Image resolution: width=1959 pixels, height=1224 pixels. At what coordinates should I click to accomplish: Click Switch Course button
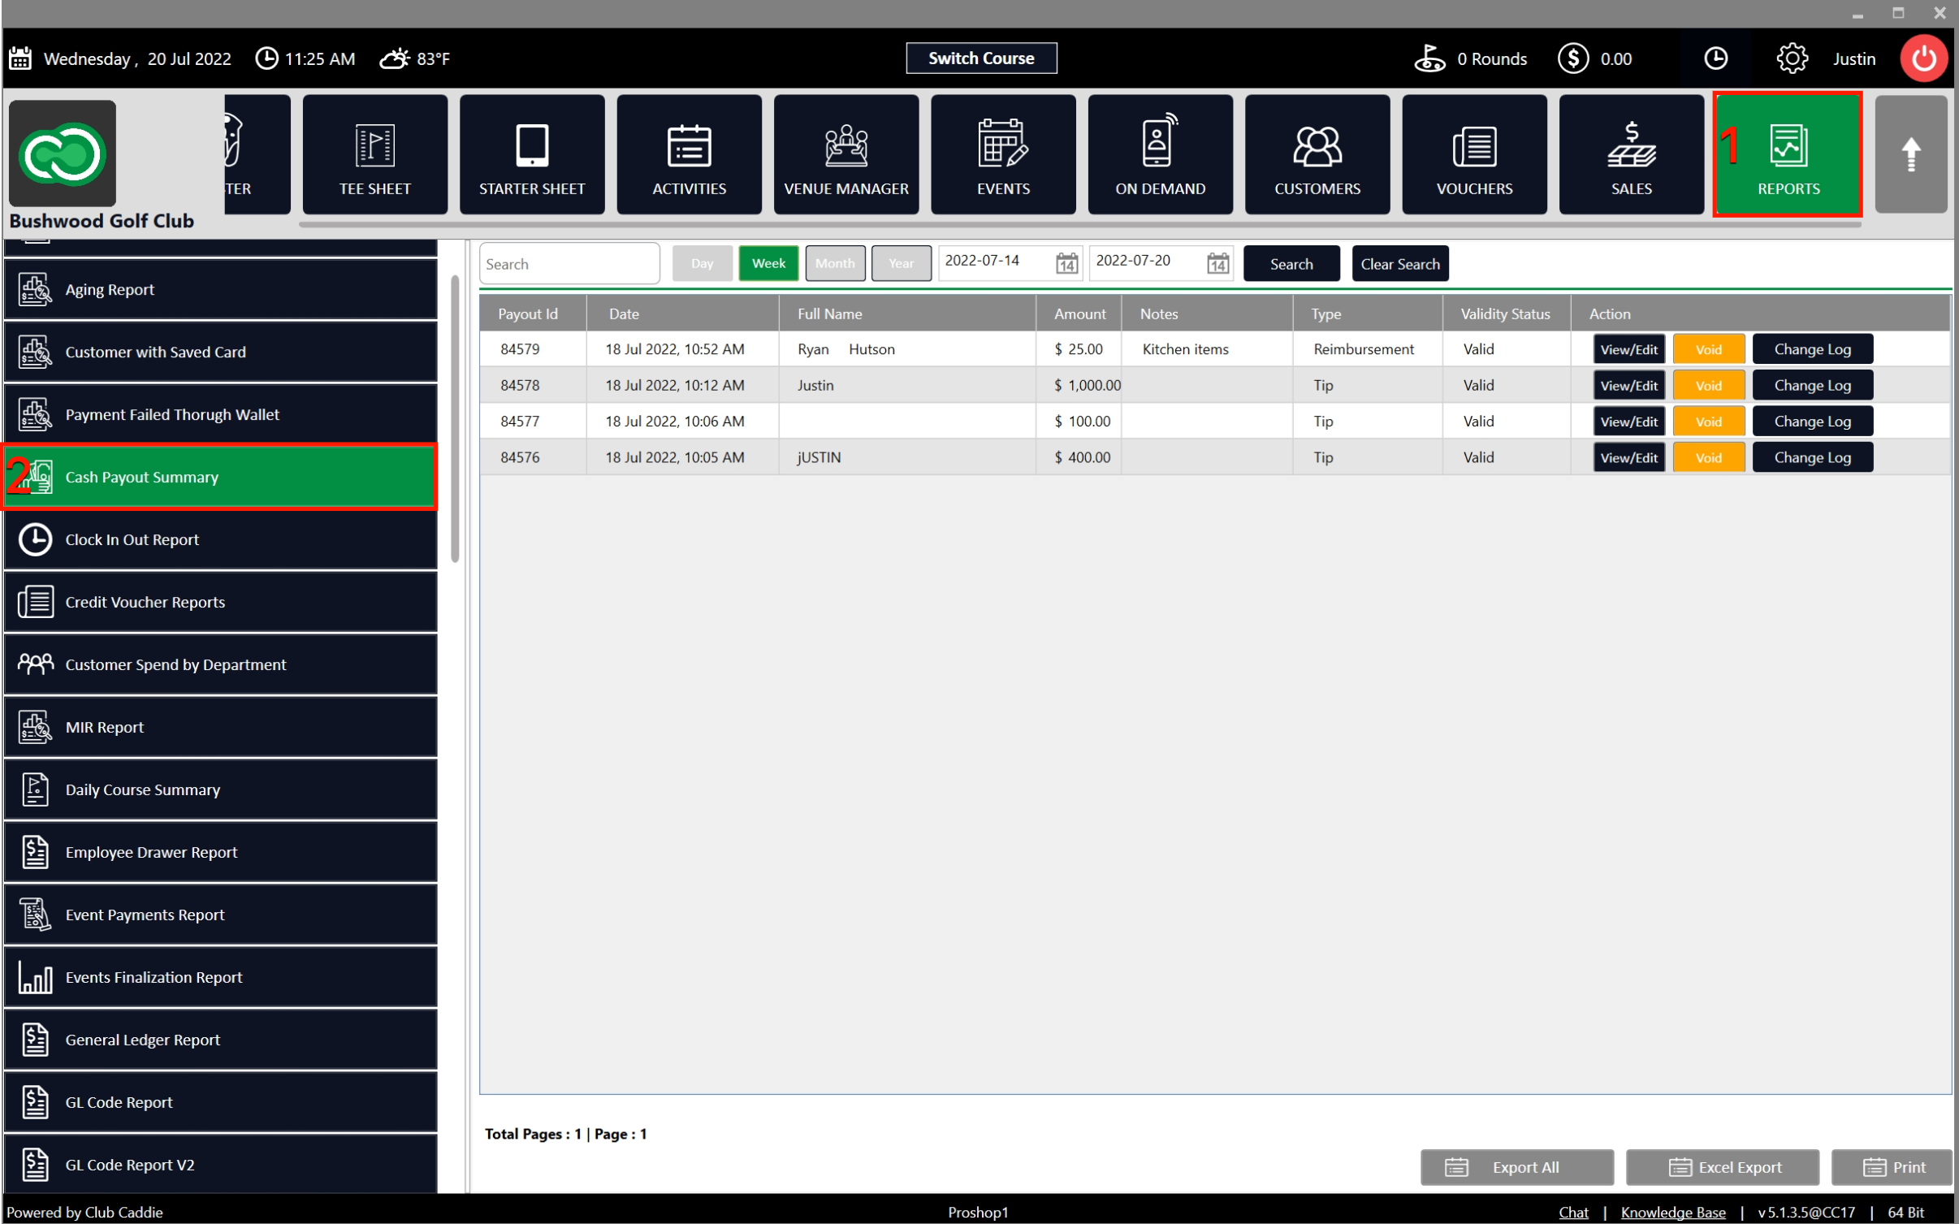point(981,58)
